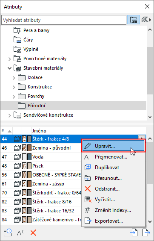Click building material icon of row 47
Screen dimensions: 154x241
point(17,157)
